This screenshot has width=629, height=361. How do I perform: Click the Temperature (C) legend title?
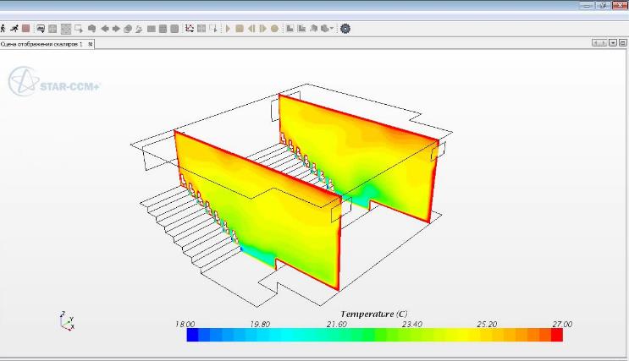click(373, 314)
